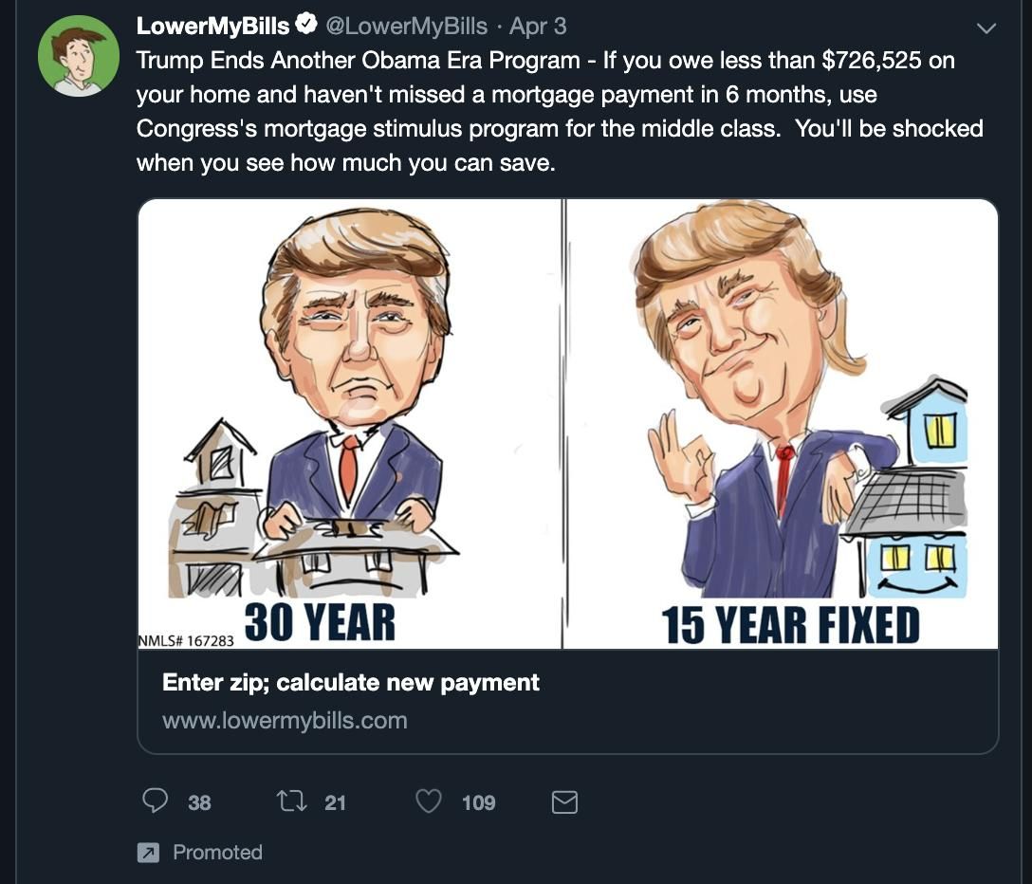The width and height of the screenshot is (1032, 884).
Task: Click the tweet text about mortgage stimulus
Action: pyautogui.click(x=560, y=111)
